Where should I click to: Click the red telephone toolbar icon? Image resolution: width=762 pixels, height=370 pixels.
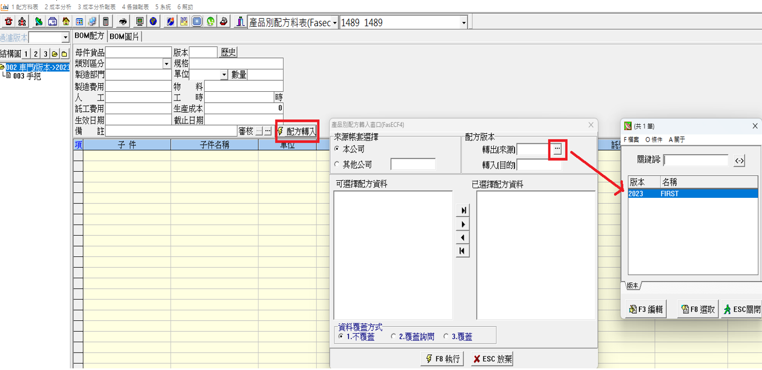9,22
